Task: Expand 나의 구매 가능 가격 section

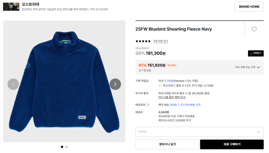Action: click(x=247, y=67)
